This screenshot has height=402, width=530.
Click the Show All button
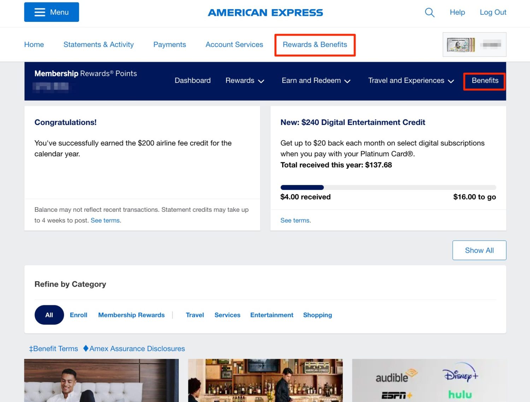[x=479, y=250]
